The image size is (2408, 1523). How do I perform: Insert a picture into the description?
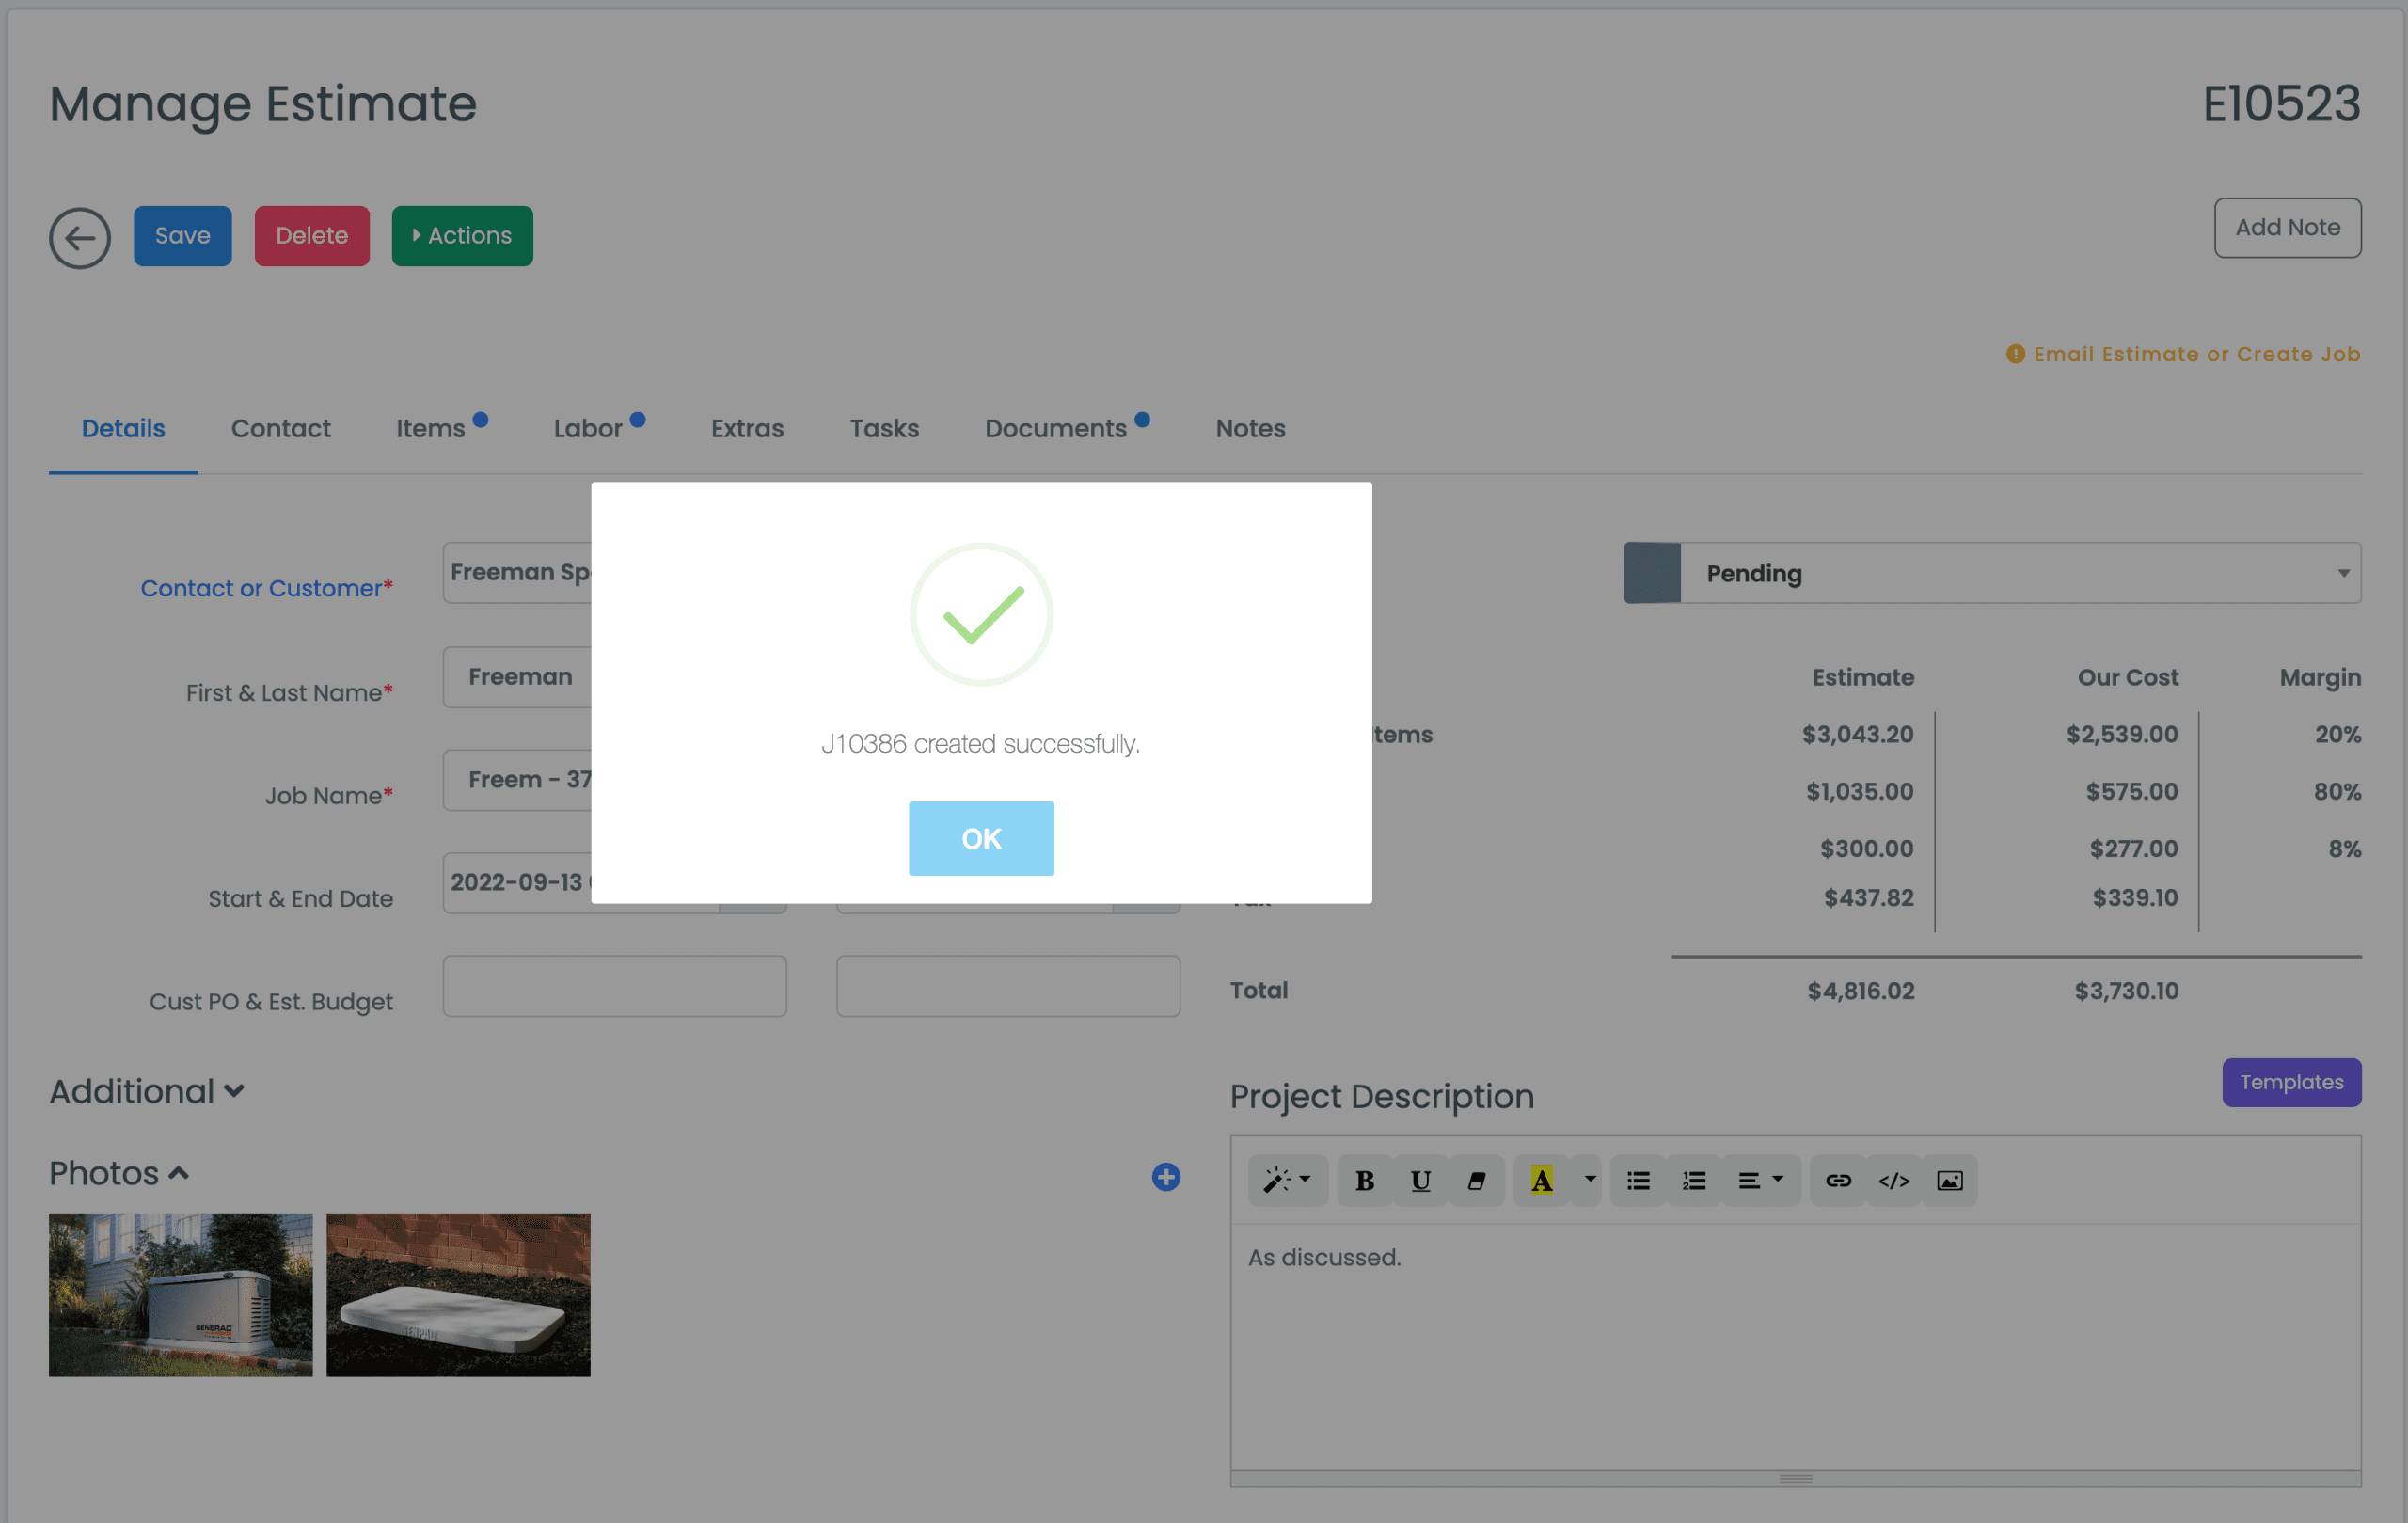[1950, 1180]
